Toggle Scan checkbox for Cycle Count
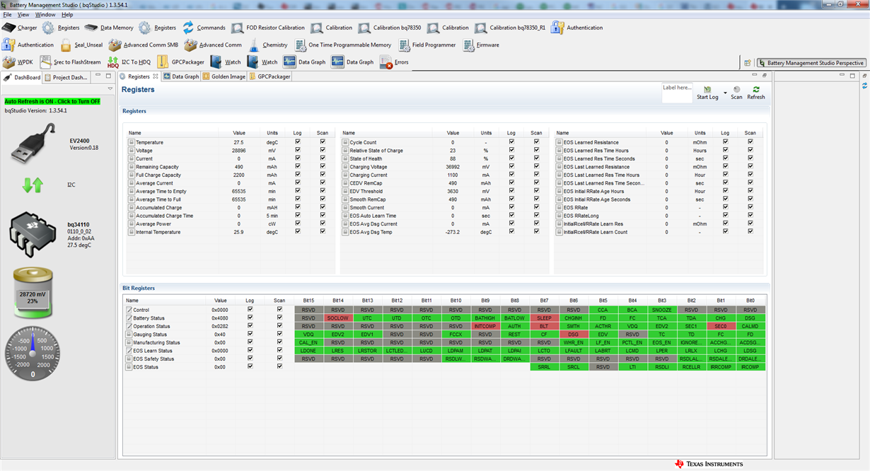The width and height of the screenshot is (870, 471). click(x=536, y=142)
